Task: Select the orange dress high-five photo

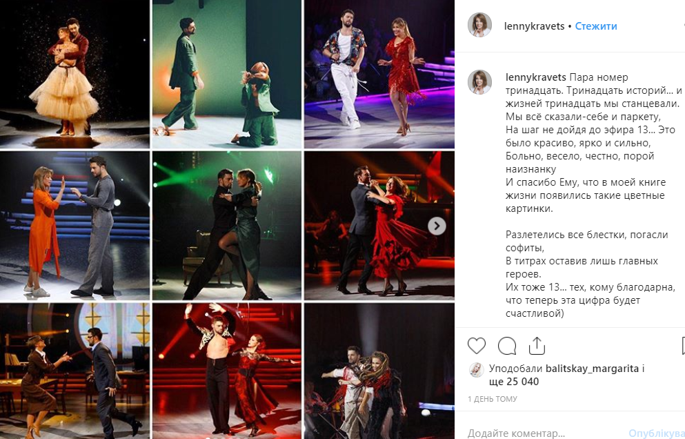Action: pos(75,226)
